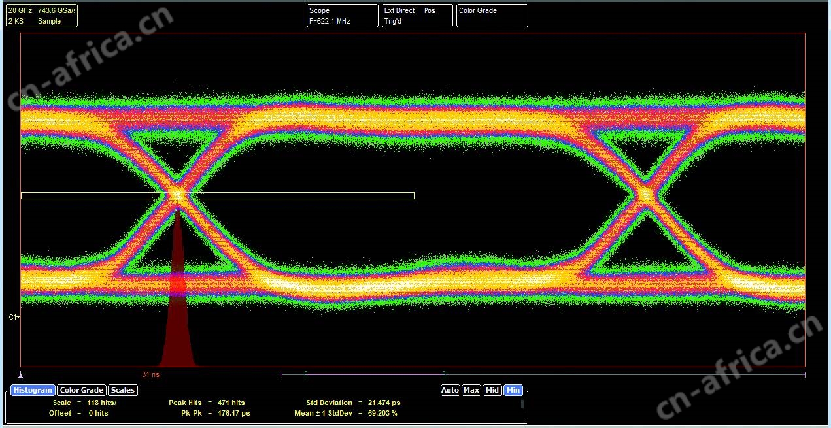Click the red histogram peak
Image resolution: width=831 pixels, height=428 pixels.
coord(177,288)
